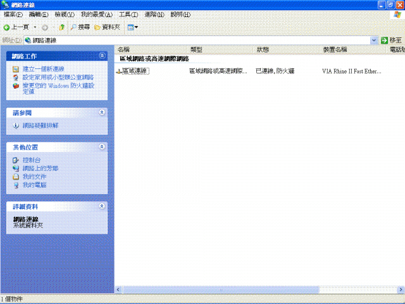The height and width of the screenshot is (304, 405).
Task: Sort by the 裝置名稱 column header
Action: pyautogui.click(x=353, y=49)
